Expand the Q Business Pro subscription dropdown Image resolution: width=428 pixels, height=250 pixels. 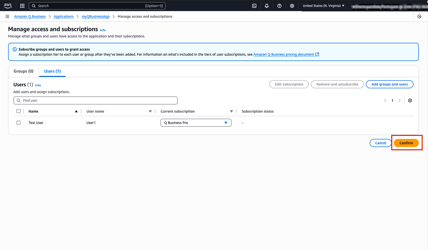pos(196,123)
